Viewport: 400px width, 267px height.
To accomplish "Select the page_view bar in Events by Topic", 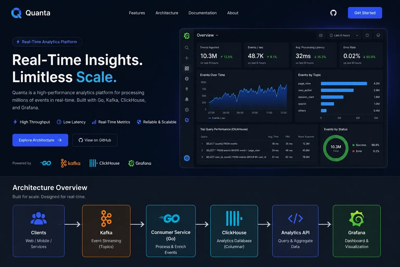I will coord(344,83).
